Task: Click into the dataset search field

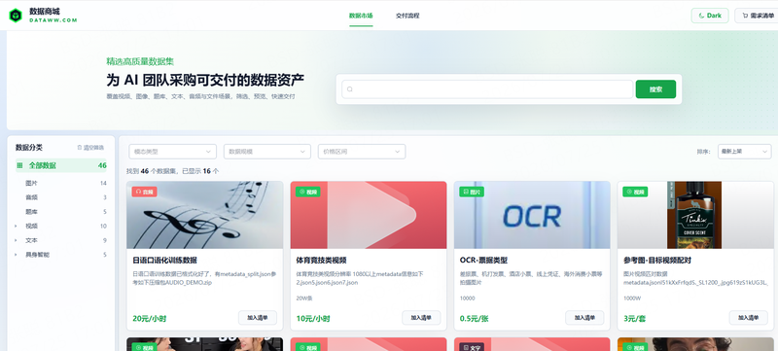Action: pos(487,89)
